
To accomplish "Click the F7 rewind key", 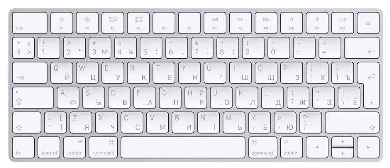I will coord(215,23).
